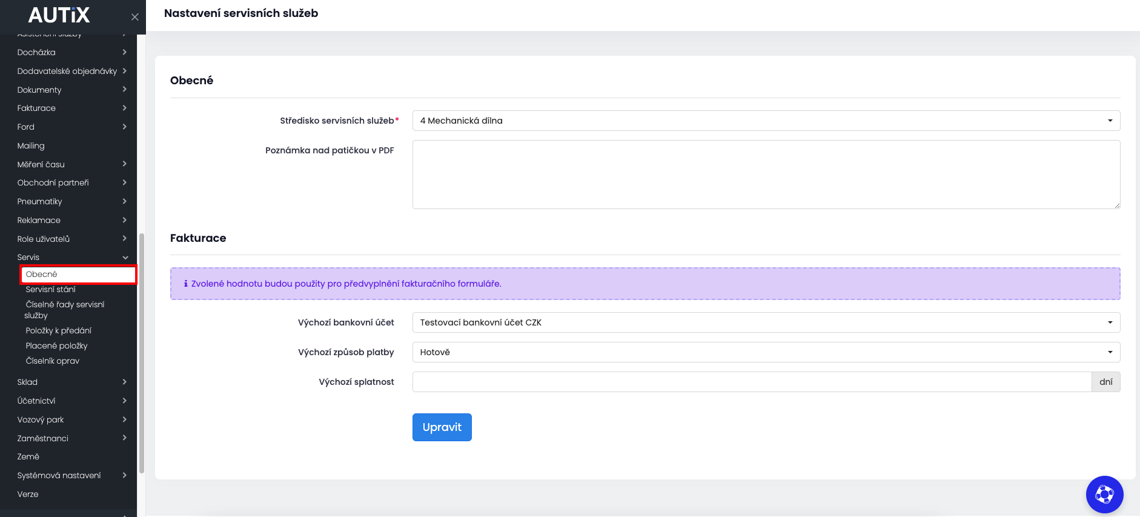Image resolution: width=1140 pixels, height=517 pixels.
Task: Open the Verze menu item
Action: tap(28, 495)
